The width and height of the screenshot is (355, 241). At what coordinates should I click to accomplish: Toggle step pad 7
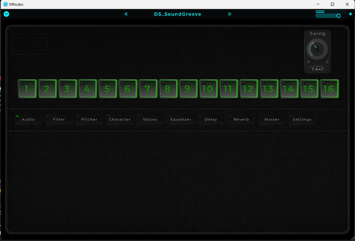[148, 88]
